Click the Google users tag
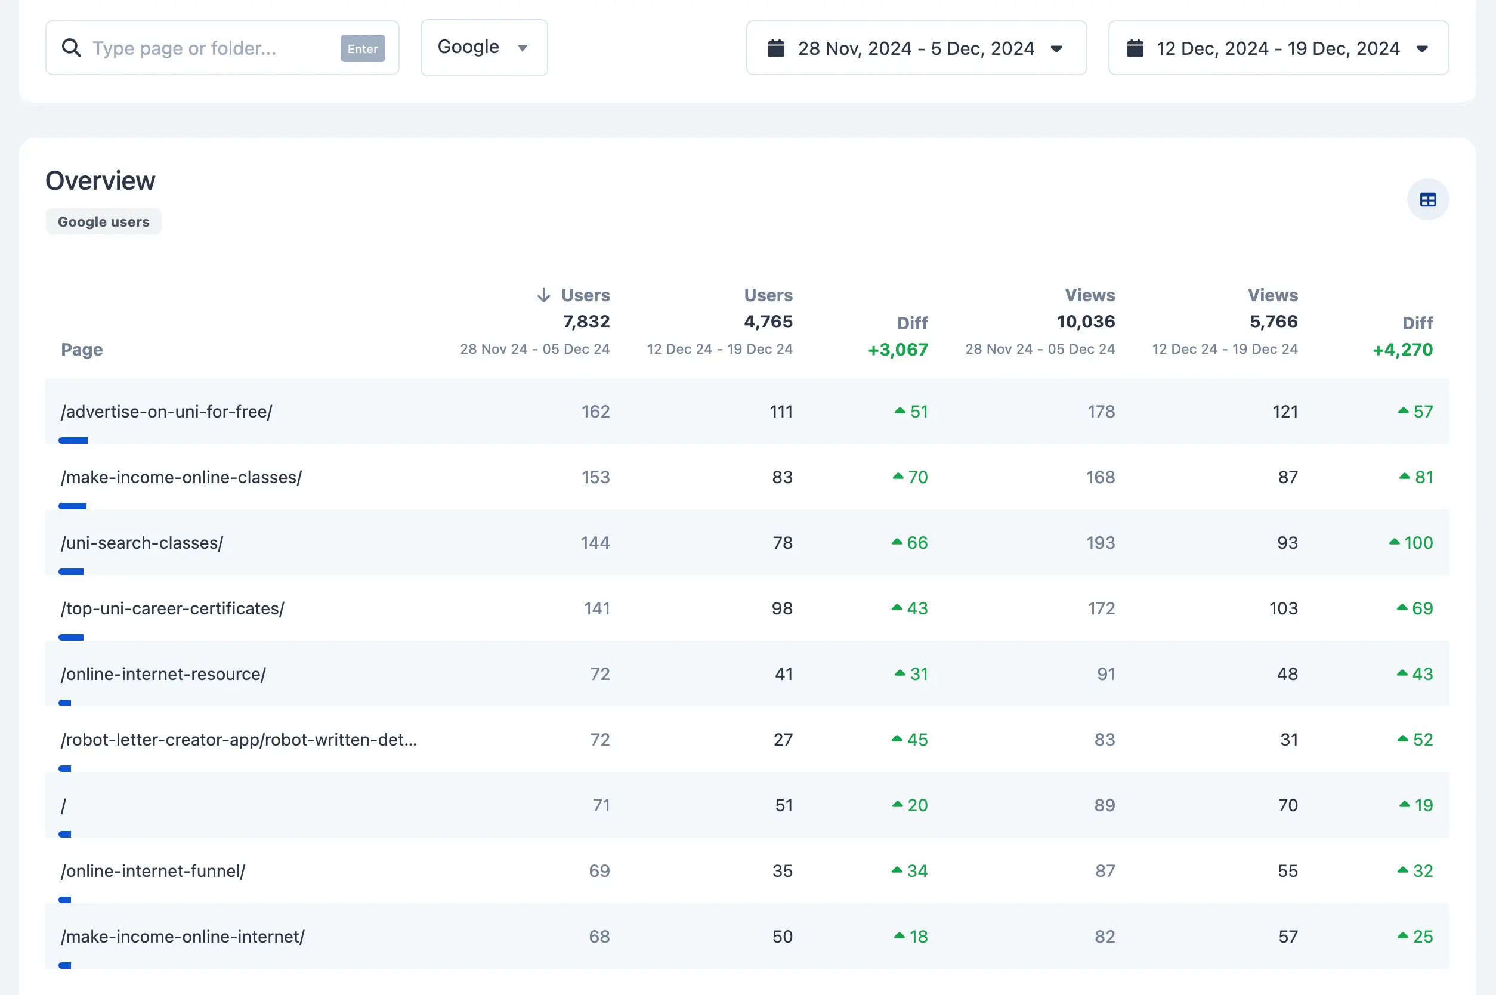Screen dimensions: 1496x995 point(103,221)
